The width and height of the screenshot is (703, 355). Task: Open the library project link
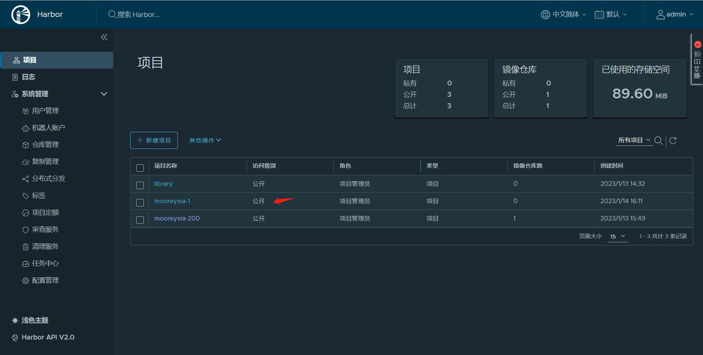[163, 184]
